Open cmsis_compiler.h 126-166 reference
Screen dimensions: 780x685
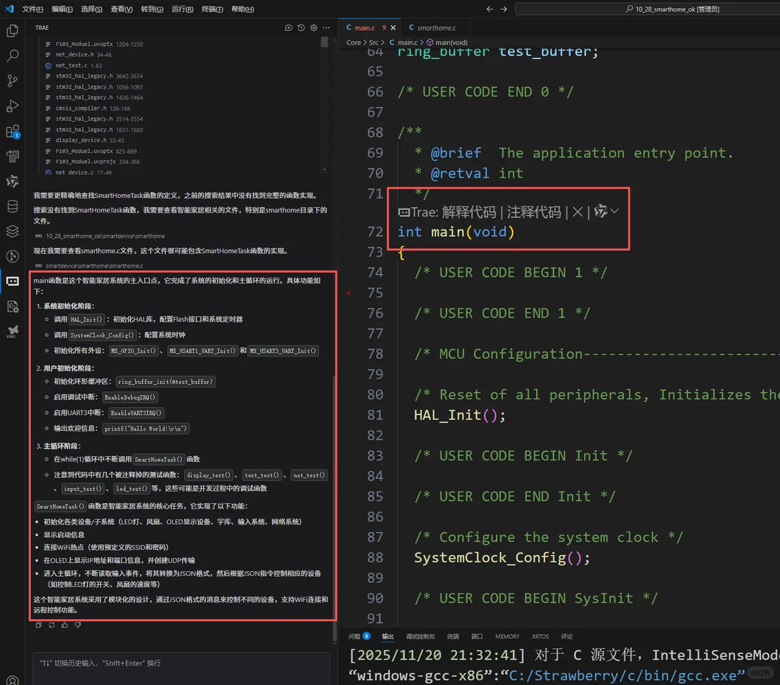(88, 108)
